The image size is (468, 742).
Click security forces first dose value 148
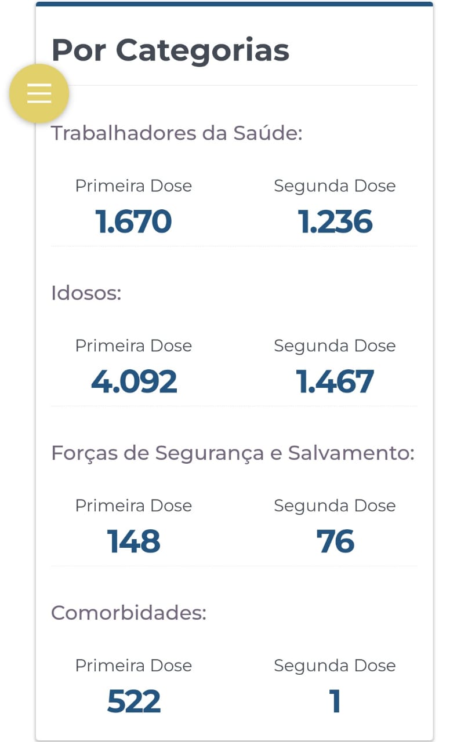(x=133, y=541)
